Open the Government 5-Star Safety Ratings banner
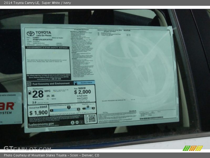Viewport: 210px width, 158px height. tap(48, 48)
